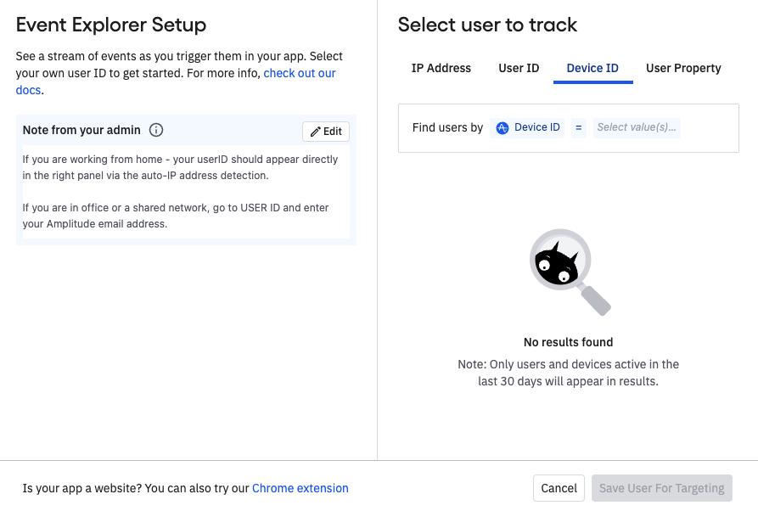Click the info icon beside Note from your admin
Viewport: 758px width, 511px height.
tap(156, 131)
